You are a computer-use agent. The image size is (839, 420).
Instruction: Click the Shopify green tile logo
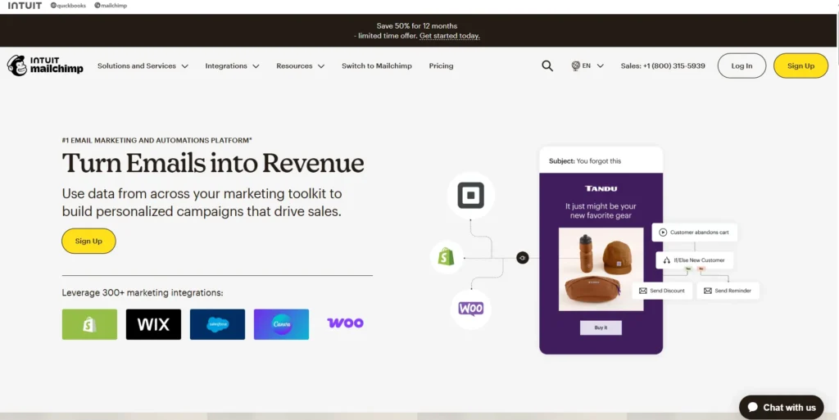(89, 324)
